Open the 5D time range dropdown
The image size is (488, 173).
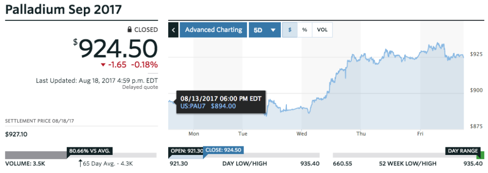tap(264, 30)
